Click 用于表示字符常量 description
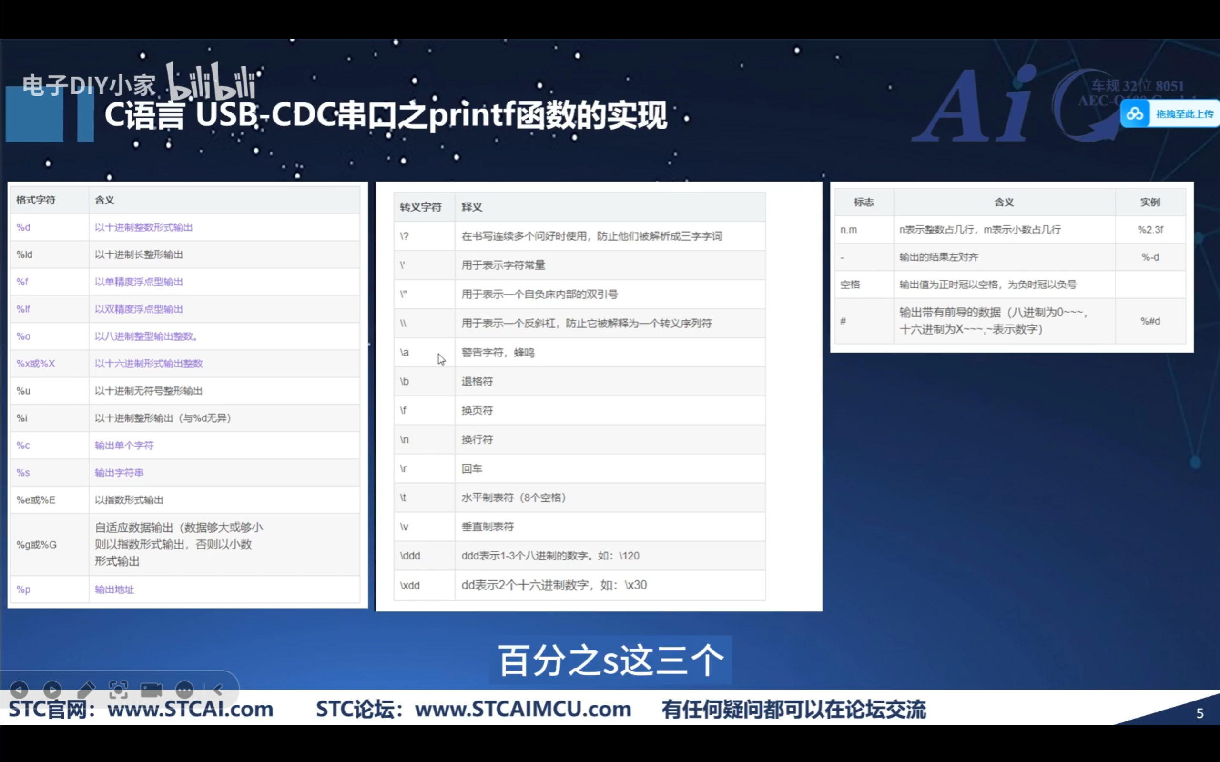The width and height of the screenshot is (1220, 762). (x=503, y=265)
